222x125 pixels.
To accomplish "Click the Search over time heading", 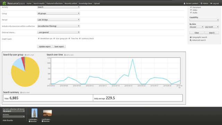I will pyautogui.click(x=55, y=55).
